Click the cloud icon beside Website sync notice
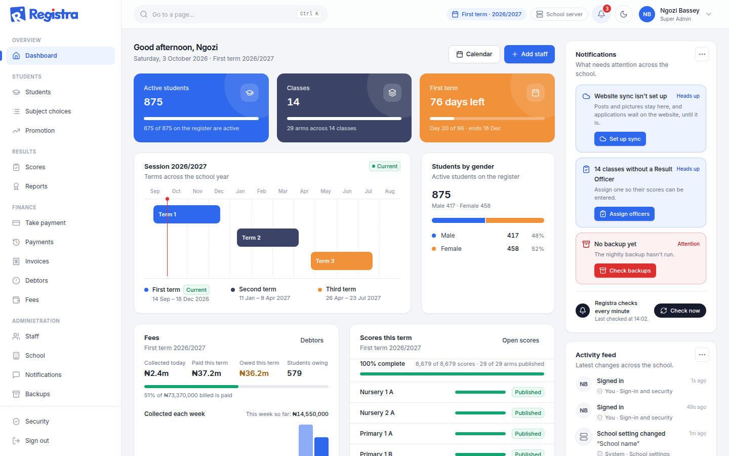Screen dimensions: 729x456 coord(586,96)
